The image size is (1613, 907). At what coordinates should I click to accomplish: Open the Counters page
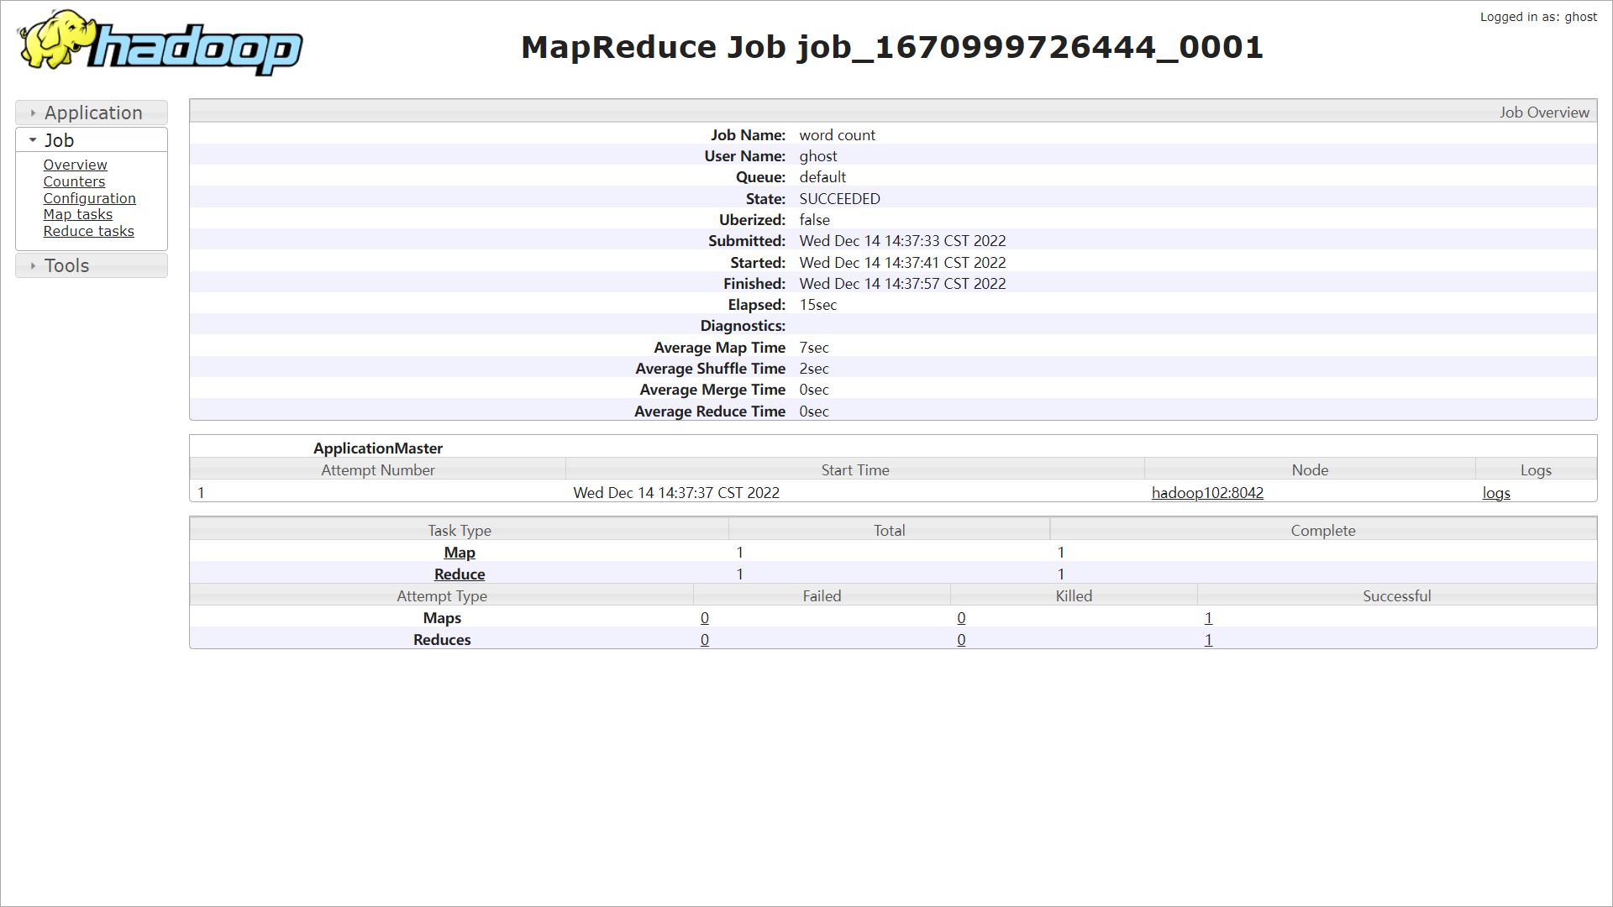click(74, 181)
